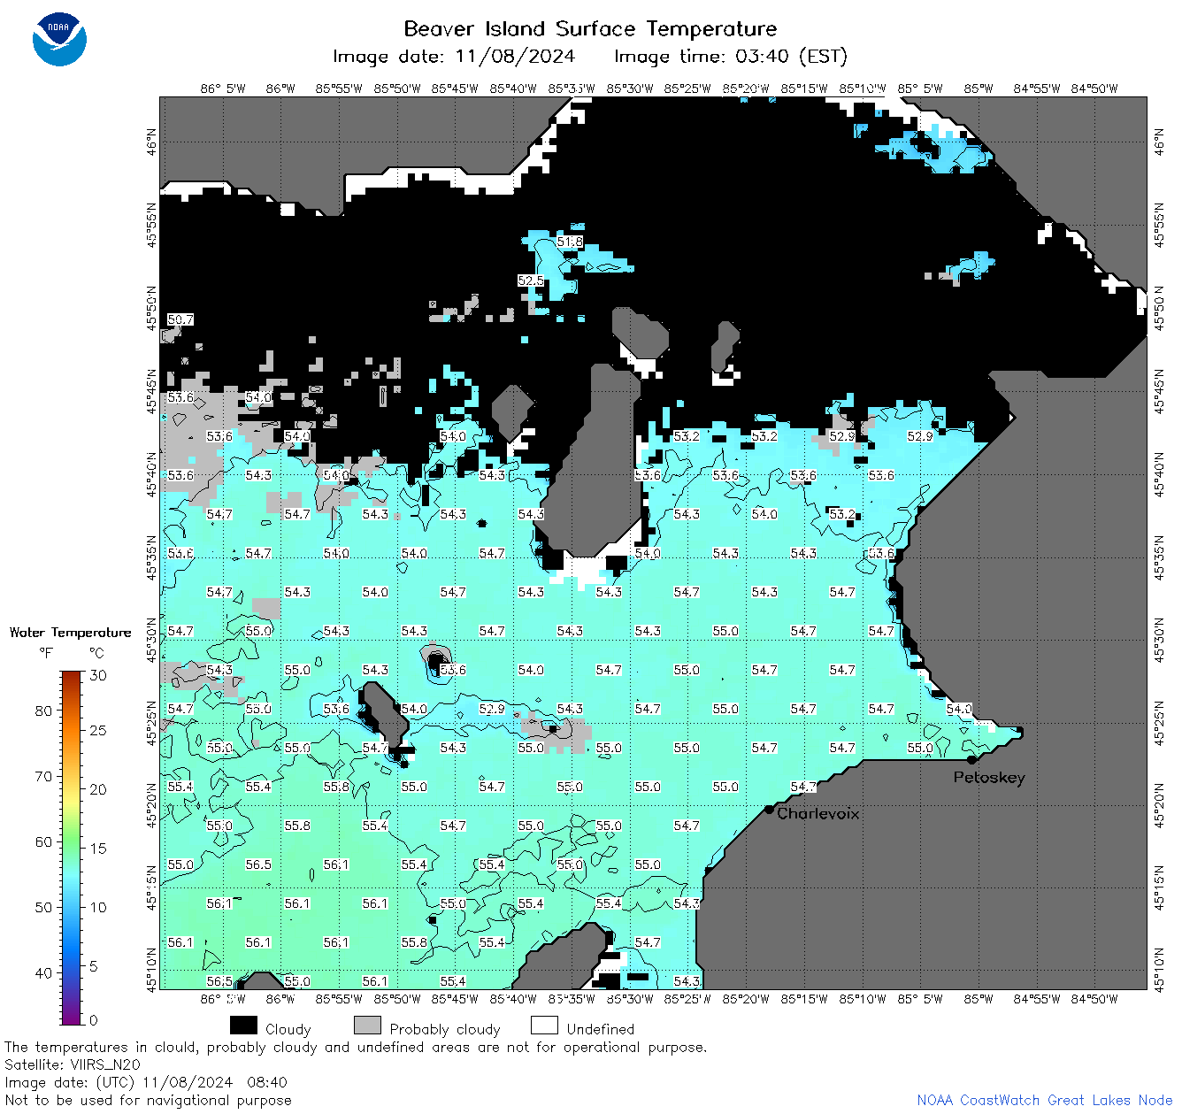Click the Undefined legend label
Screen dimensions: 1182x1114
[x=601, y=1029]
